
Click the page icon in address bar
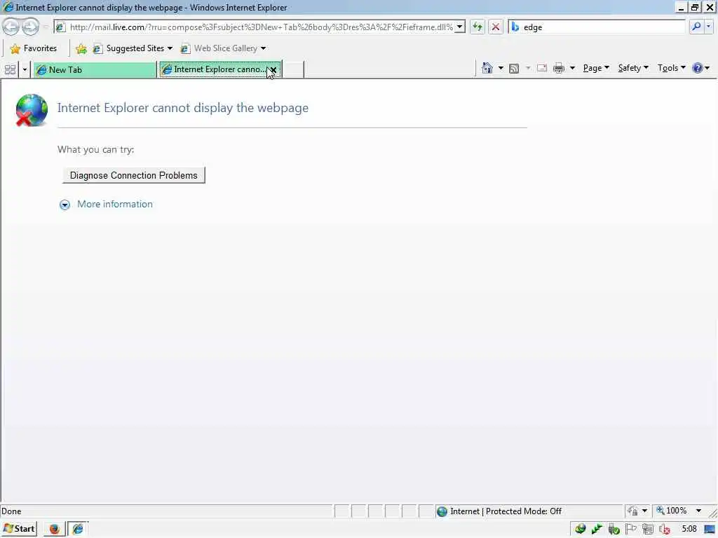[60, 27]
